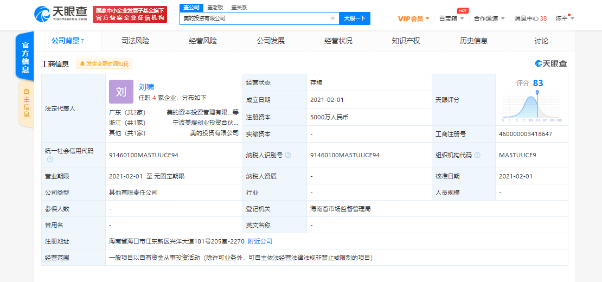Screen dimensions: 602x282
Task: Click the help icon below 统一社会信用代码
Action: pos(50,159)
